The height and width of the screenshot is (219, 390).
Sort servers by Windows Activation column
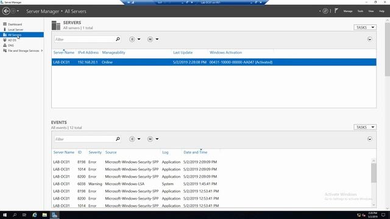(x=225, y=52)
